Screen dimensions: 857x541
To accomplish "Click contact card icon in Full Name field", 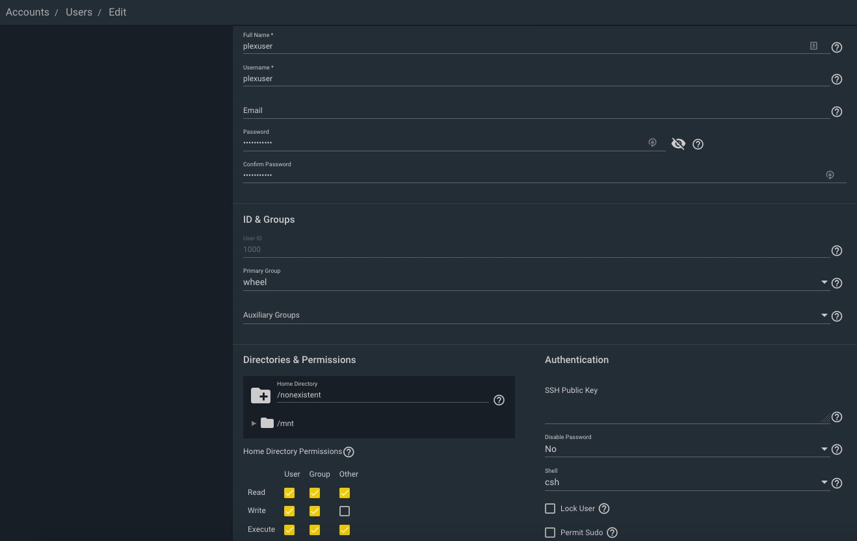I will (813, 45).
